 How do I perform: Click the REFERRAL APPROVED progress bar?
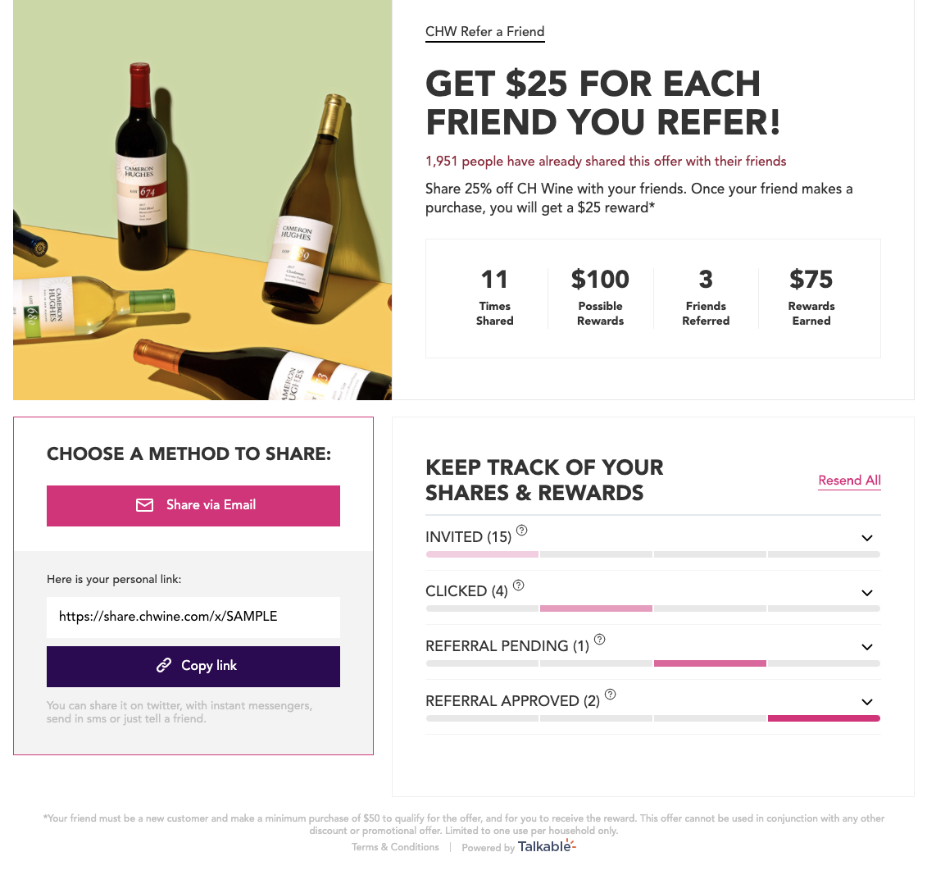(x=653, y=718)
